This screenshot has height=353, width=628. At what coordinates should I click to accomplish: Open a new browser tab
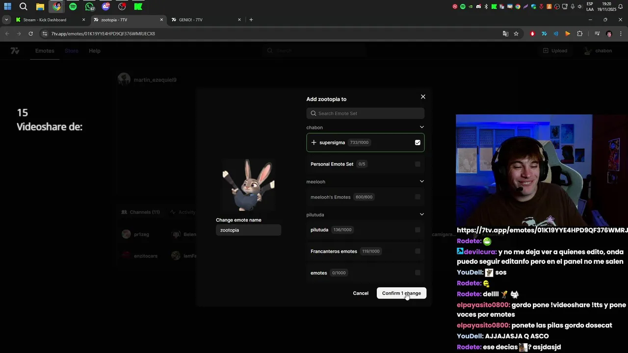click(x=251, y=20)
